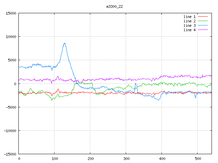Select the "line 2" legend label

click(x=190, y=21)
